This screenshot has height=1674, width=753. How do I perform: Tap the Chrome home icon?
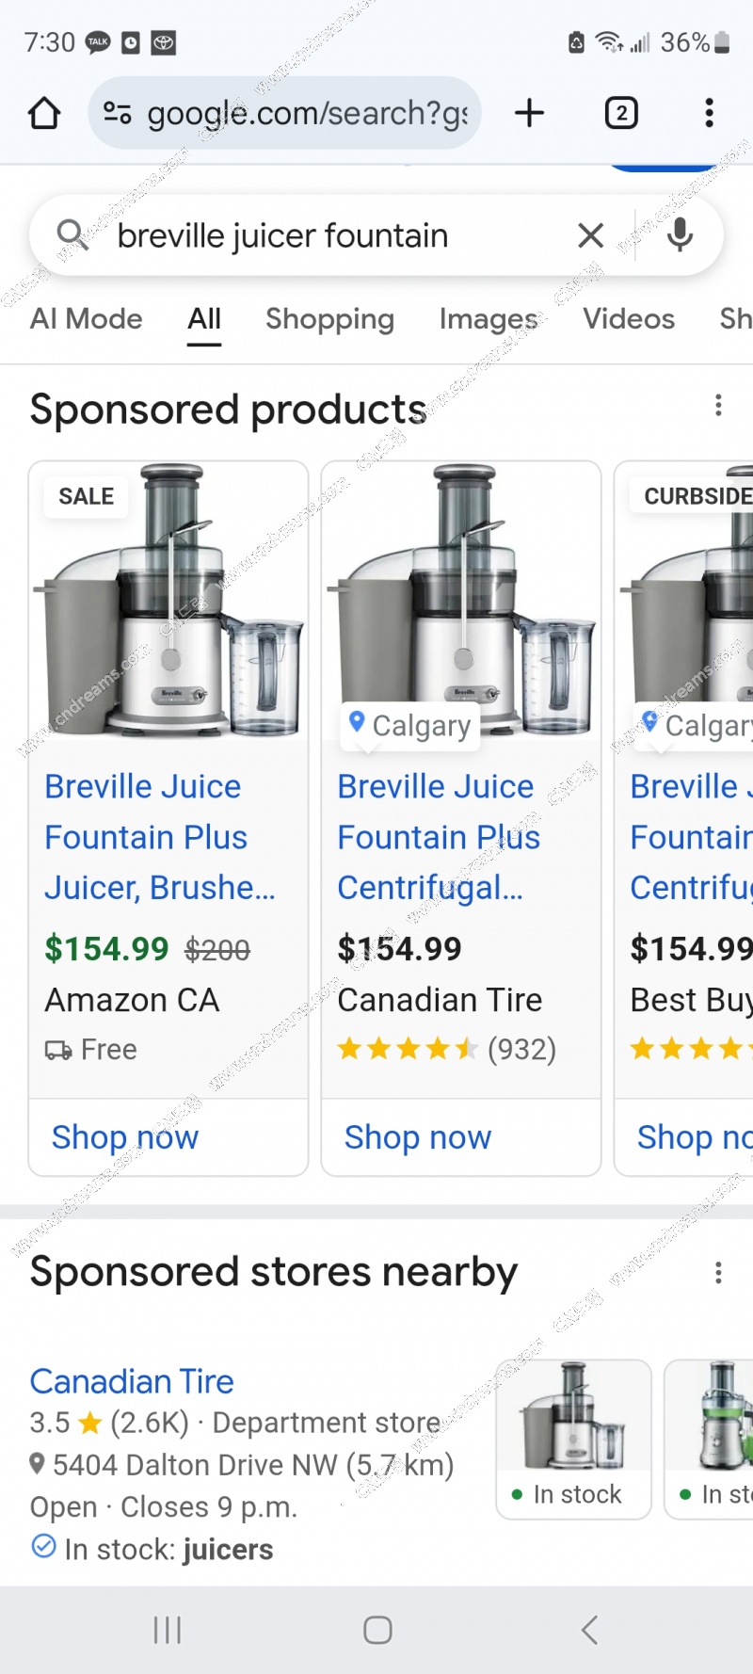44,113
